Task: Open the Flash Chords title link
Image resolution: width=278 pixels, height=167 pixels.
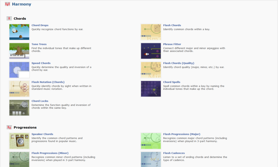Action: point(172,25)
